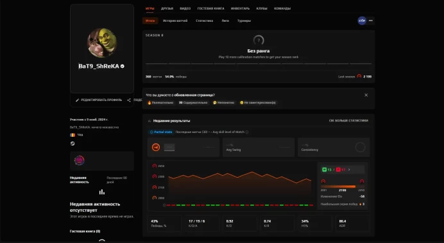
Task: Open the Steam account icon link
Action: pyautogui.click(x=73, y=143)
